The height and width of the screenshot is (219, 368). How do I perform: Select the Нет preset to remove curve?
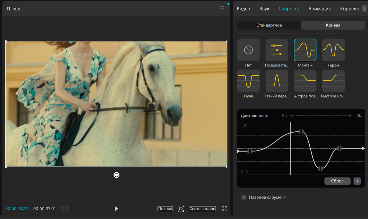[248, 50]
